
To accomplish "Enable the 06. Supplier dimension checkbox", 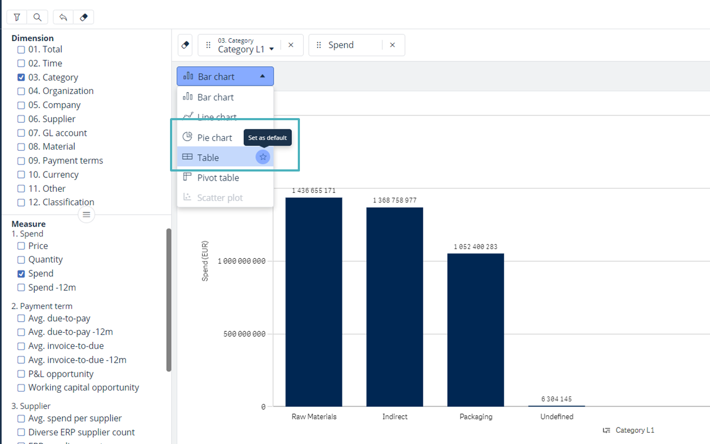I will click(21, 119).
